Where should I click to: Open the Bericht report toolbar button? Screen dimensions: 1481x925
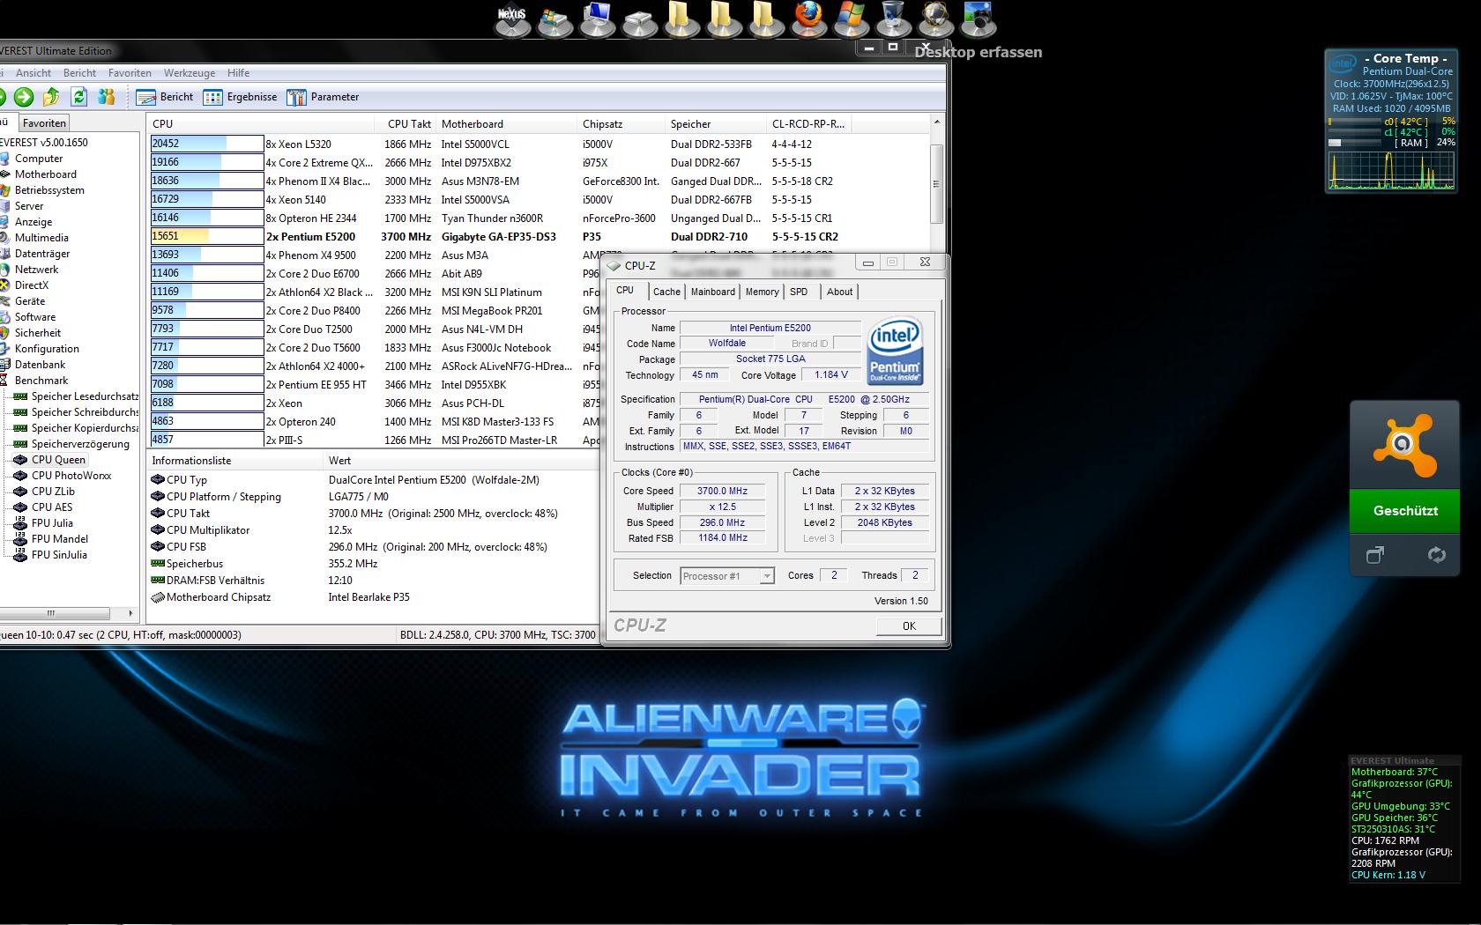(x=165, y=97)
